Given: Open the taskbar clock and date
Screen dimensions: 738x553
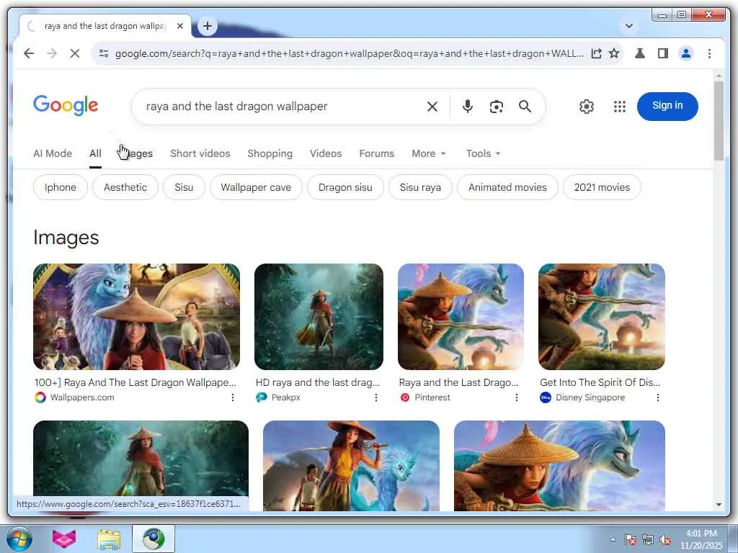Looking at the screenshot, I should (x=701, y=539).
